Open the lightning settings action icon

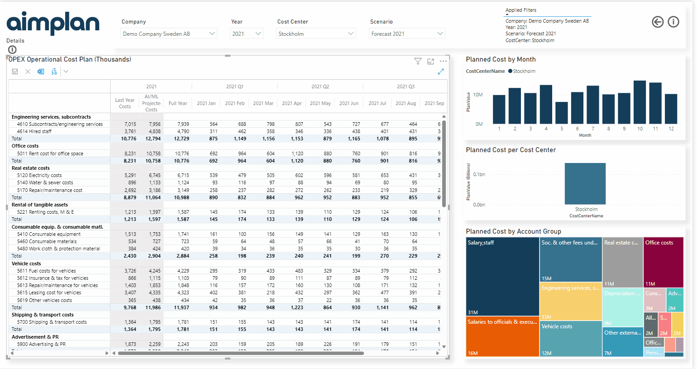coord(54,72)
